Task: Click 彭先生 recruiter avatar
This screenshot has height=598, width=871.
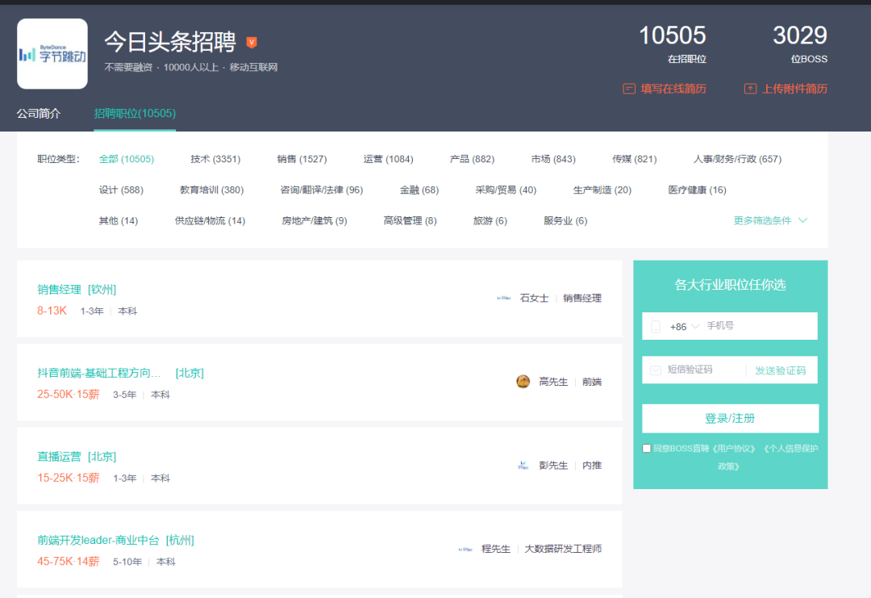Action: point(523,465)
